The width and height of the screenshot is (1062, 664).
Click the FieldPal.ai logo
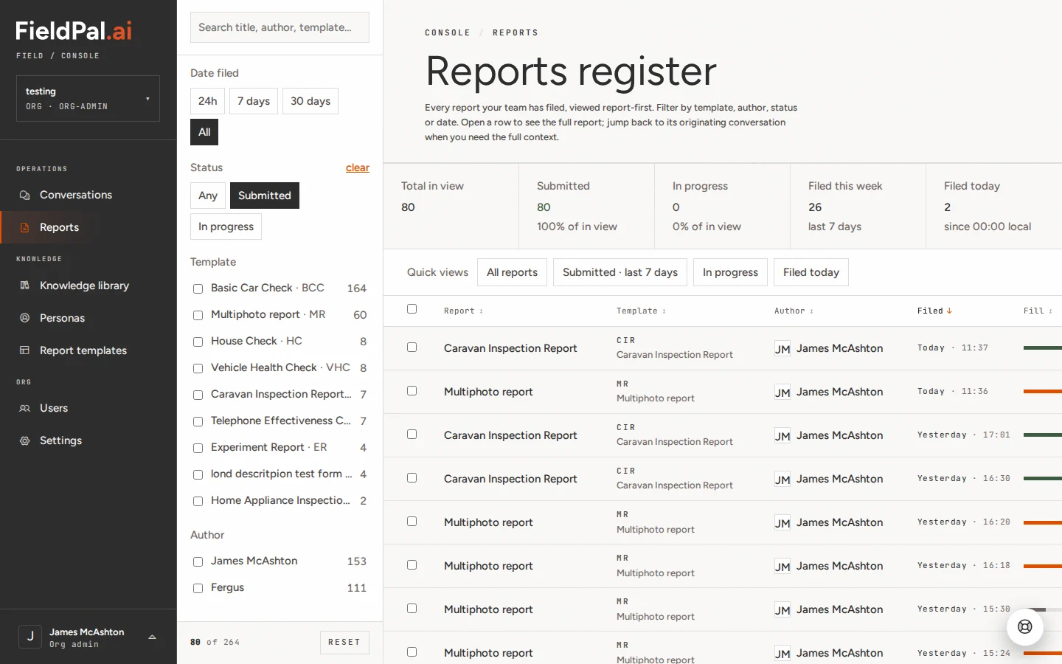coord(74,30)
